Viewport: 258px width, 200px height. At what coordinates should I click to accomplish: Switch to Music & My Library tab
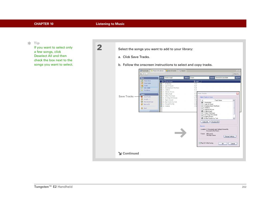[157, 71]
